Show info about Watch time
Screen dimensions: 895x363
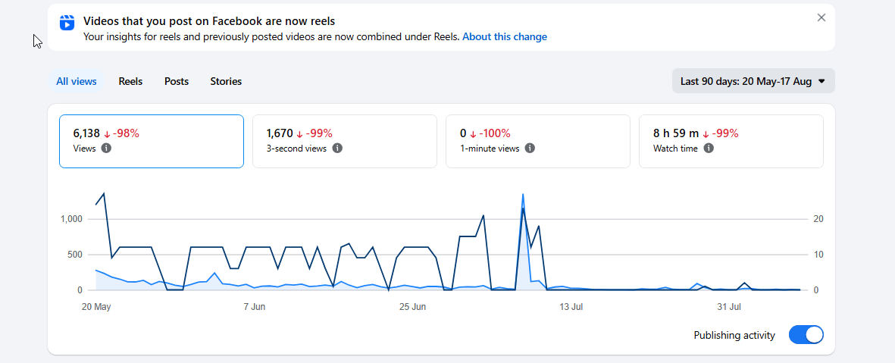coord(709,149)
